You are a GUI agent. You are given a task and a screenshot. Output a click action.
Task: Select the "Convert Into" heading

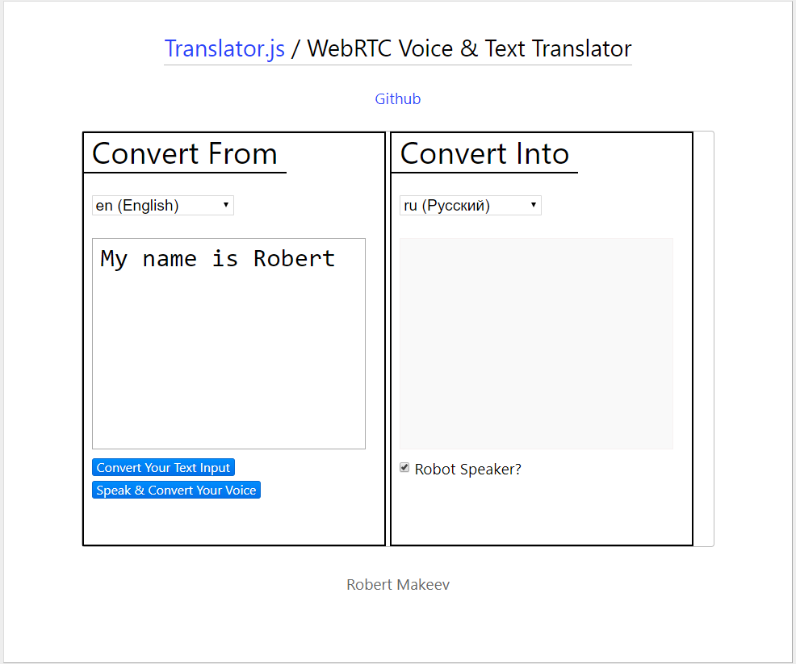tap(484, 153)
